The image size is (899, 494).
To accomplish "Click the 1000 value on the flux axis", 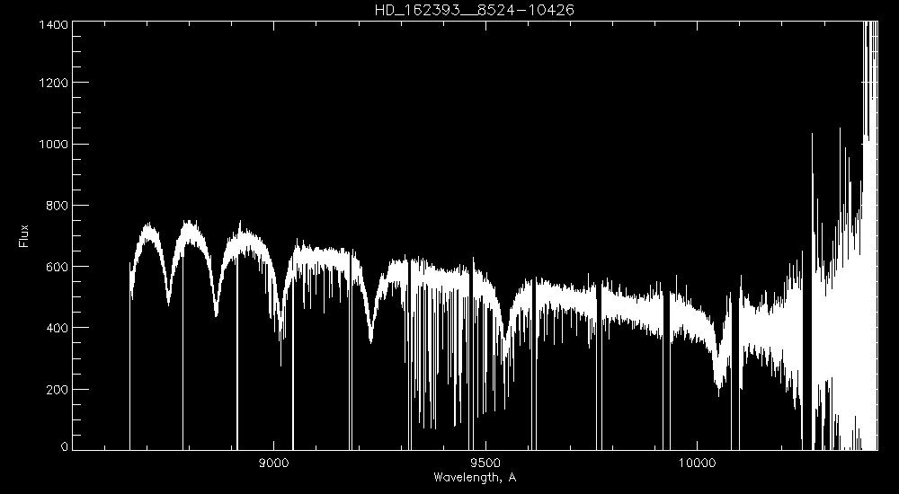I will pos(53,144).
